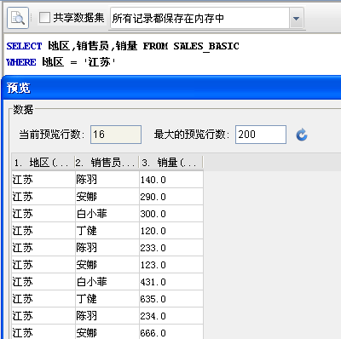Click the 当前预览行数 field showing 16
Viewport: 341px width, 339px height.
coord(116,135)
